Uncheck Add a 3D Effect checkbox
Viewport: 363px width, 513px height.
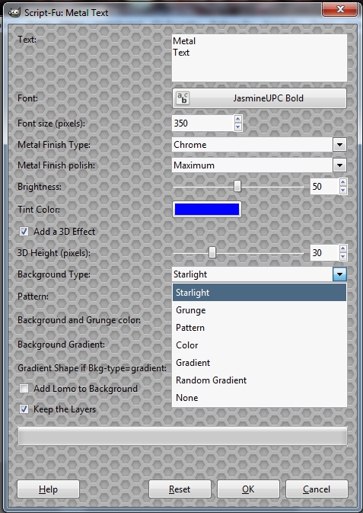click(24, 232)
